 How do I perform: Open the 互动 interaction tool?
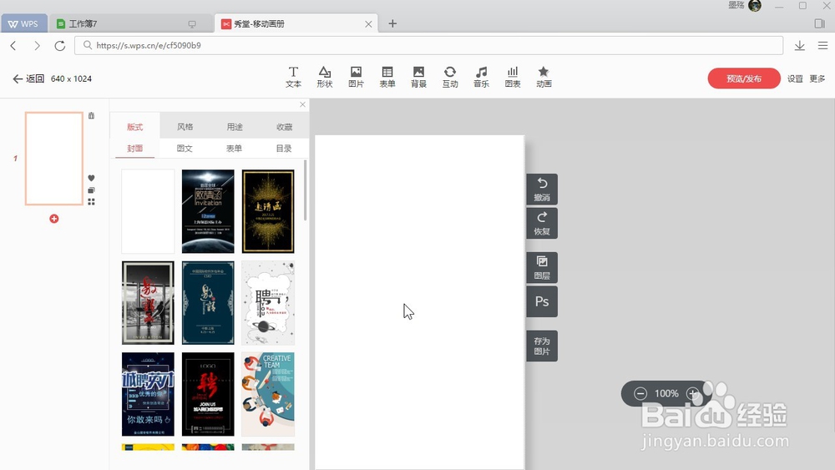(450, 77)
